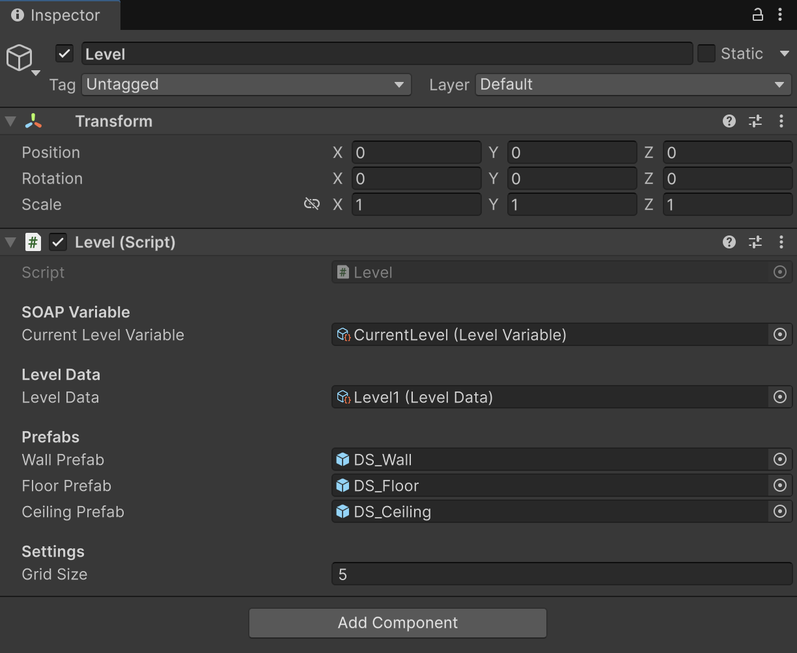Open the Static flags dropdown arrow
Image resolution: width=797 pixels, height=653 pixels.
click(x=784, y=54)
